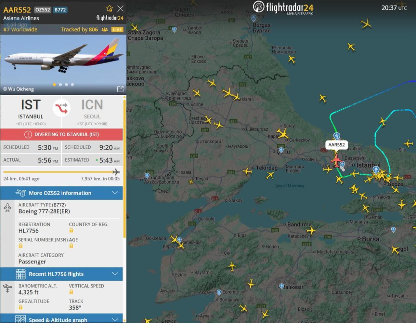This screenshot has height=323, width=416.
Task: Expand Recent HL7756 flights section
Action: (x=61, y=274)
